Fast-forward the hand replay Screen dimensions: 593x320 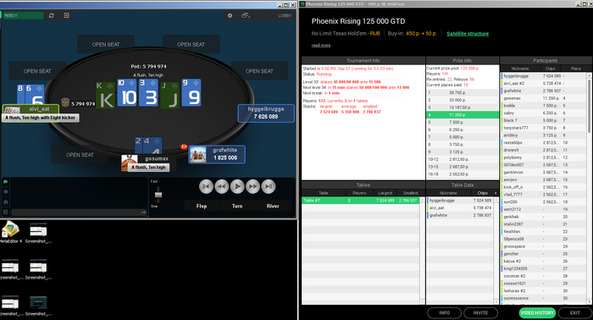[253, 186]
